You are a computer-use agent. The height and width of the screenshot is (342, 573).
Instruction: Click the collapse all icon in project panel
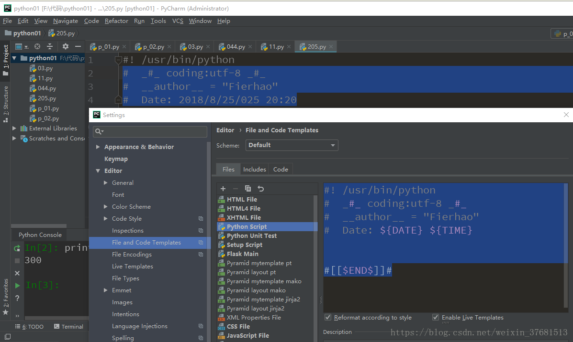[50, 46]
